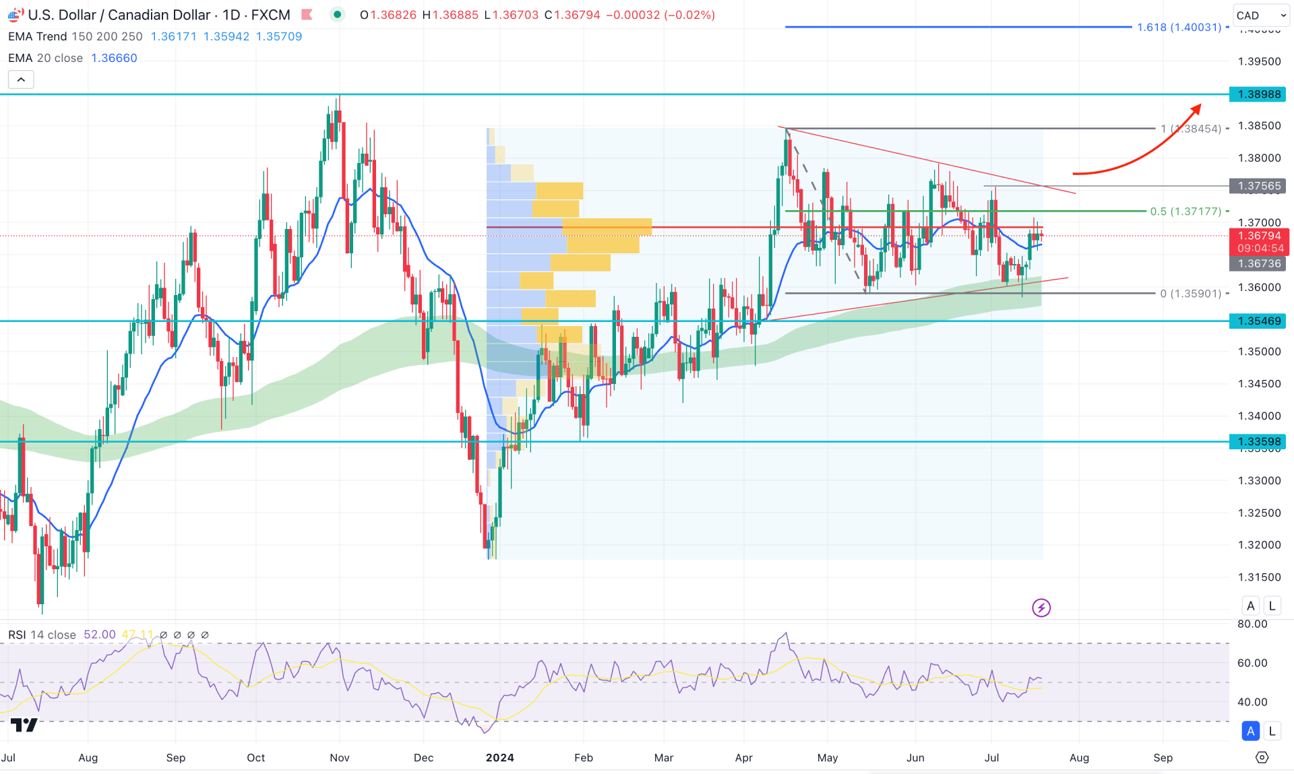Select the Fibonacci 0.5 (1.37177) level label
The image size is (1294, 774).
point(1185,211)
